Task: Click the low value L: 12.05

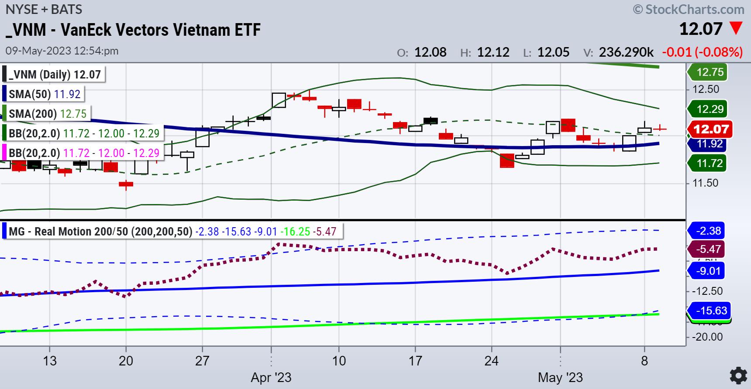Action: click(x=546, y=52)
